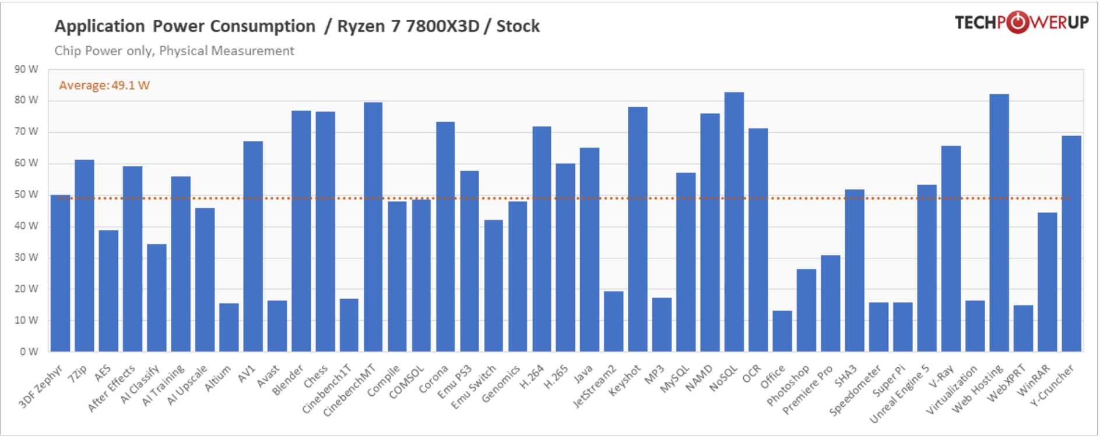Image resolution: width=1100 pixels, height=436 pixels.
Task: Select the Y-Cruncher bar
Action: (1071, 244)
